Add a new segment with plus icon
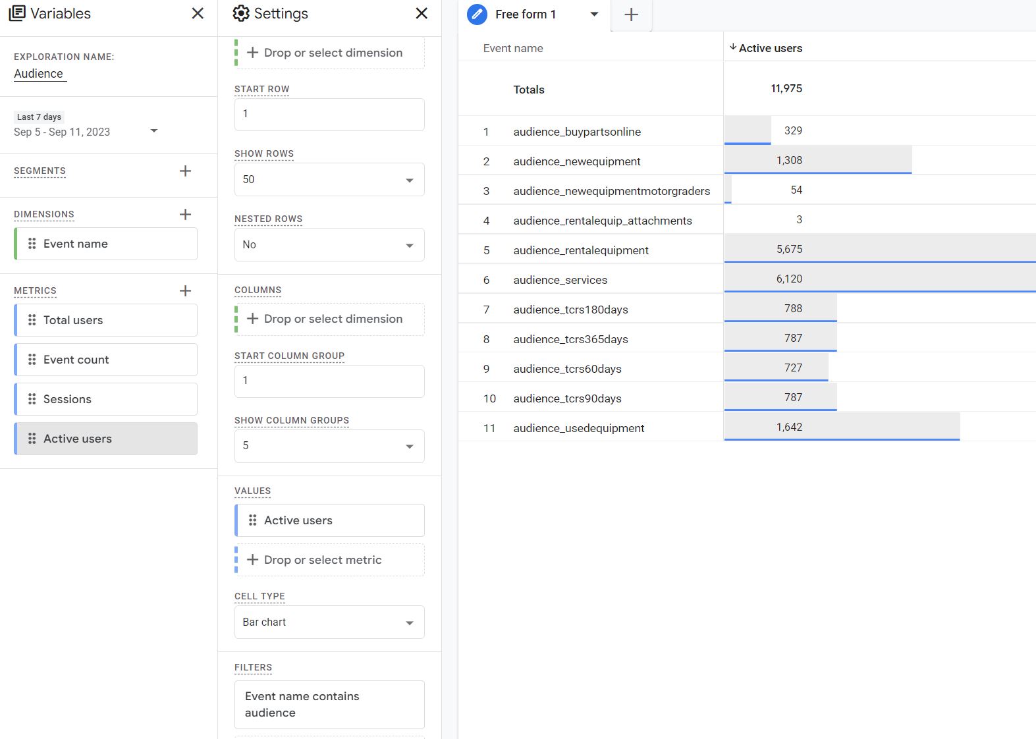 tap(185, 171)
